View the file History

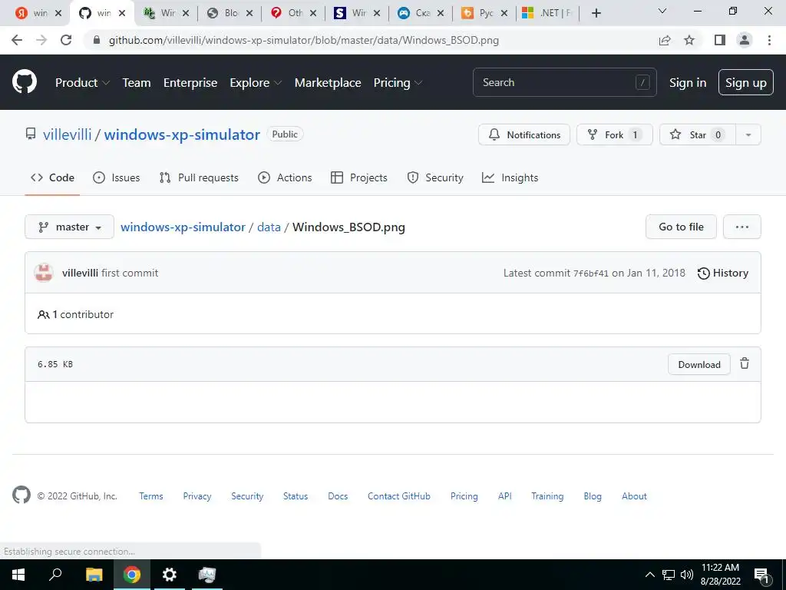click(723, 273)
